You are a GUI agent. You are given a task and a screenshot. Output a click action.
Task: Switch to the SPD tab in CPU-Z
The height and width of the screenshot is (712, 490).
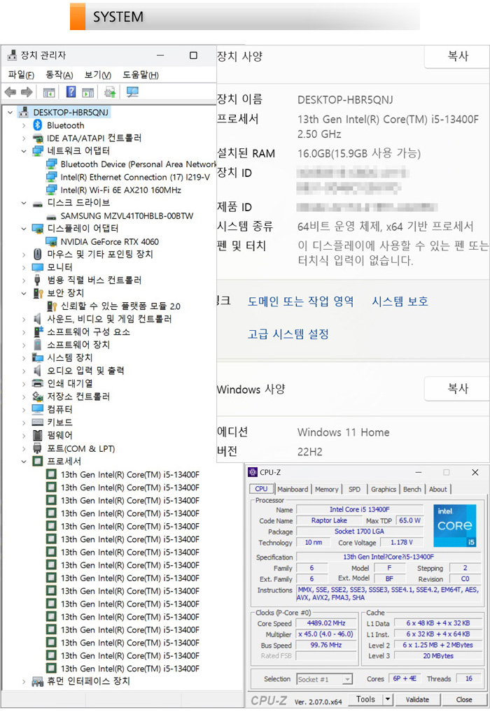354,489
